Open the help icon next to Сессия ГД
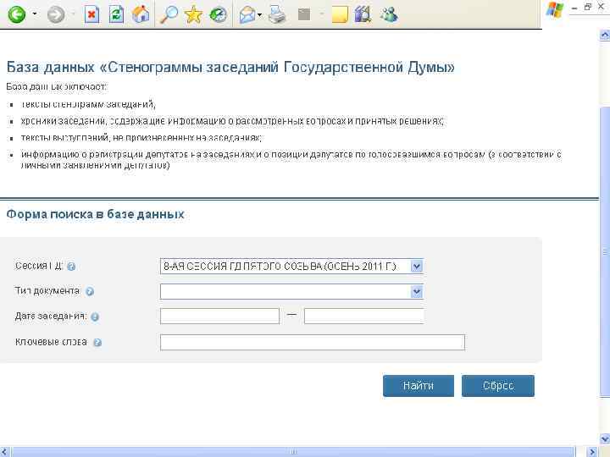Viewport: 610px width, 457px height. tap(71, 267)
